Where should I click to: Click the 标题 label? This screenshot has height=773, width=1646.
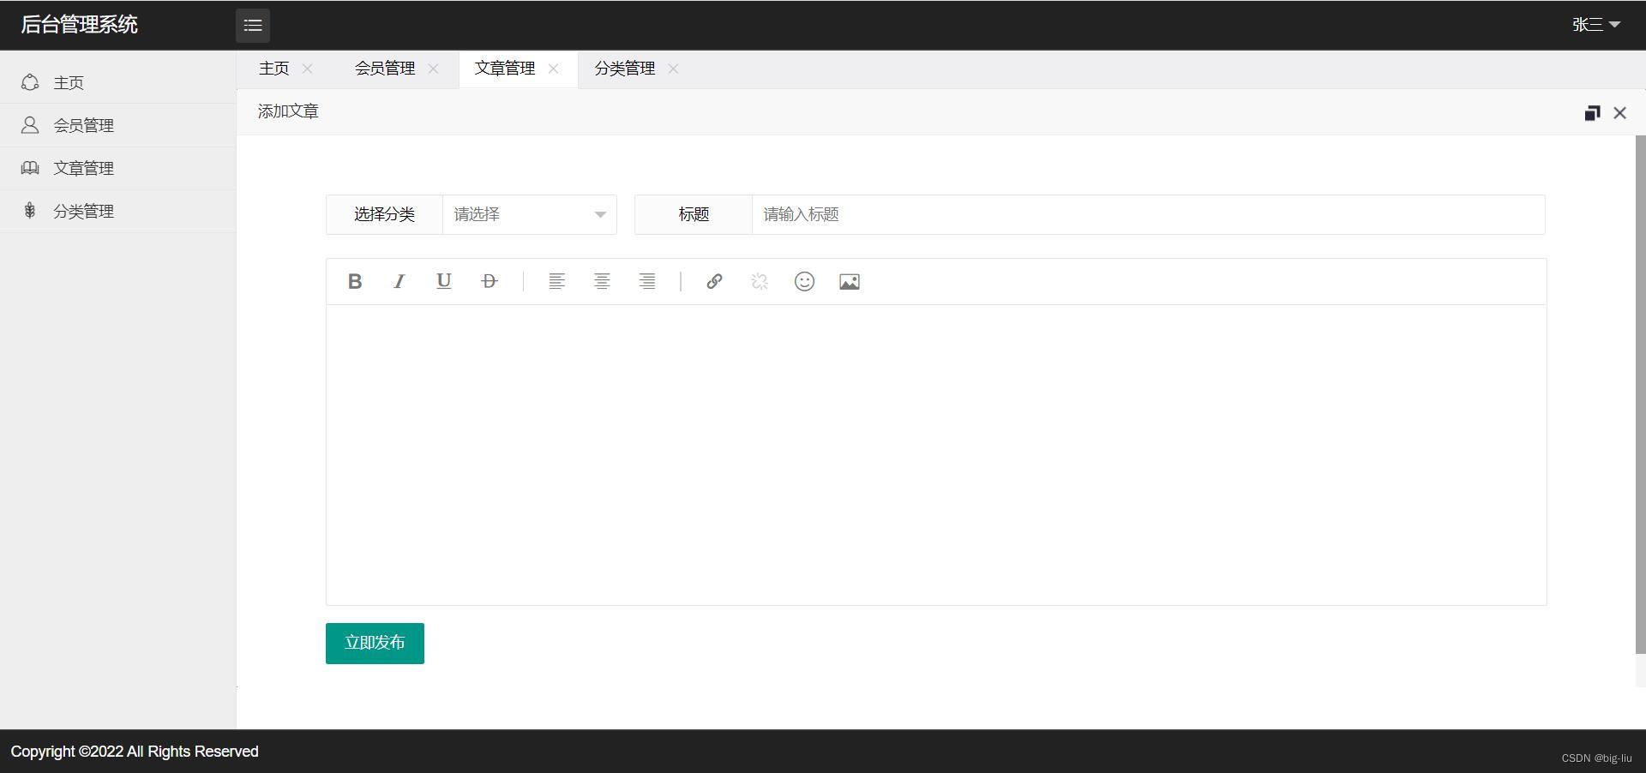694,214
